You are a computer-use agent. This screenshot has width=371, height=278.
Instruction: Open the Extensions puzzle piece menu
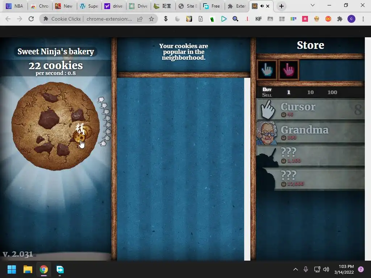click(340, 19)
